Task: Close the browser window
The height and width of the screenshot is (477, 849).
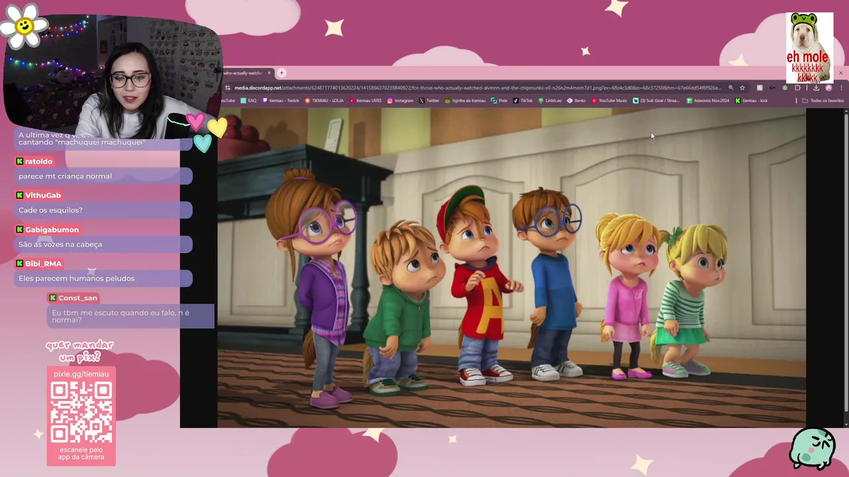Action: (841, 73)
